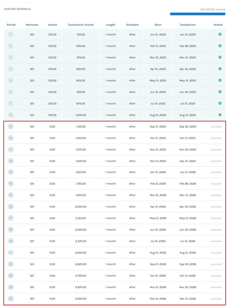Click the green check for period 6
This screenshot has width=230, height=306.
pyautogui.click(x=220, y=92)
